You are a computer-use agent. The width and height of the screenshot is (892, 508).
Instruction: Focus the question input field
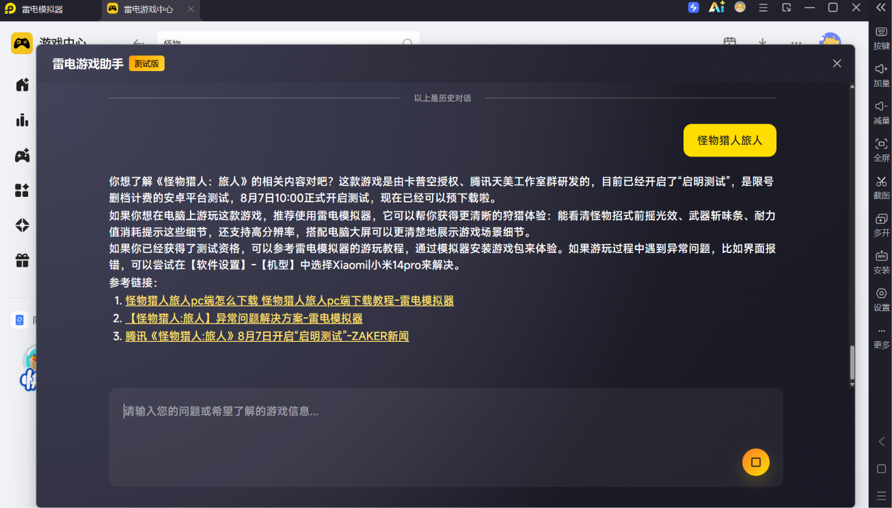(x=446, y=438)
